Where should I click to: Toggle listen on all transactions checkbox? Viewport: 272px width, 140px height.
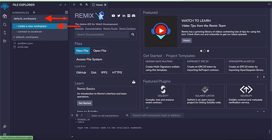pyautogui.click(x=88, y=115)
